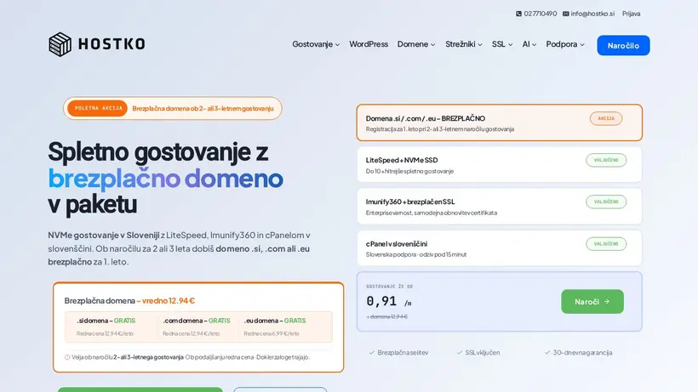
Task: Click the AKCIJA badge
Action: click(606, 118)
